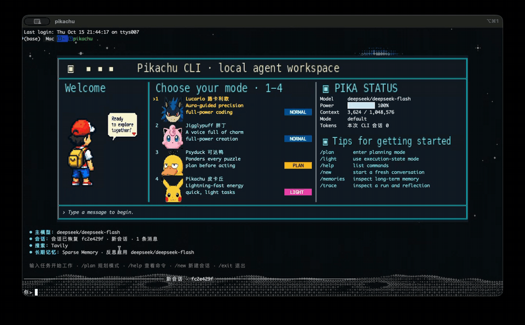Click 'Choose your mode · 1-4' heading
This screenshot has height=325, width=525.
tap(219, 88)
